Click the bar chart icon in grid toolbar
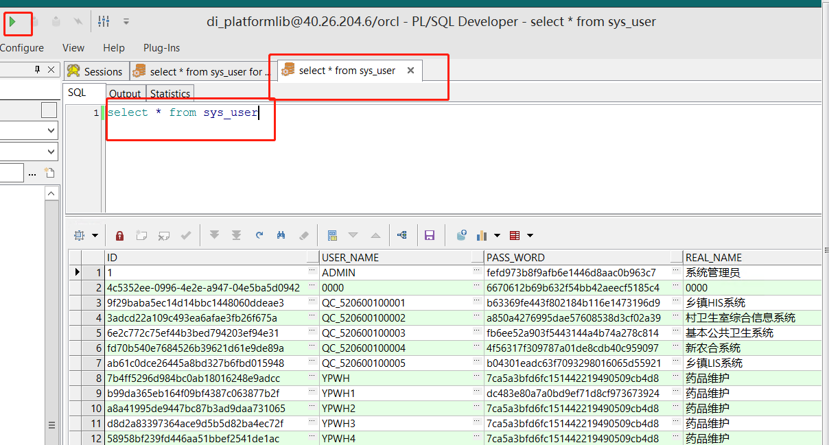Viewport: 829px width, 445px height. [481, 235]
